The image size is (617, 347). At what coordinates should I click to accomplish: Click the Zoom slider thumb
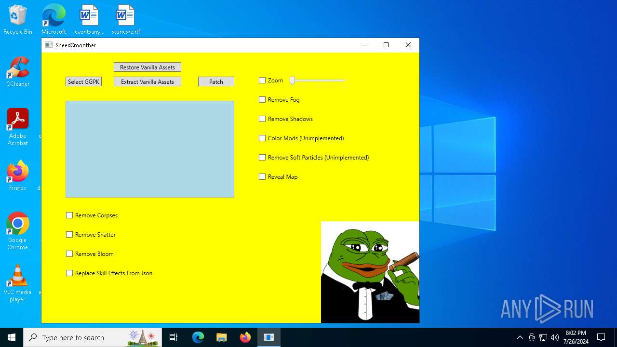click(x=292, y=80)
